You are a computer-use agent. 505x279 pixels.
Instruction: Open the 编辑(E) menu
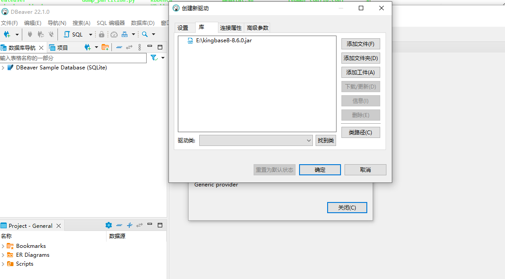[33, 23]
